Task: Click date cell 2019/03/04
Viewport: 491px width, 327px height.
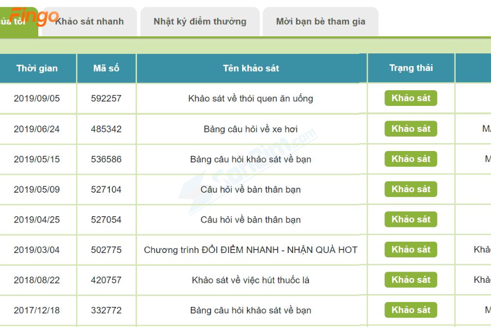Action: tap(37, 250)
